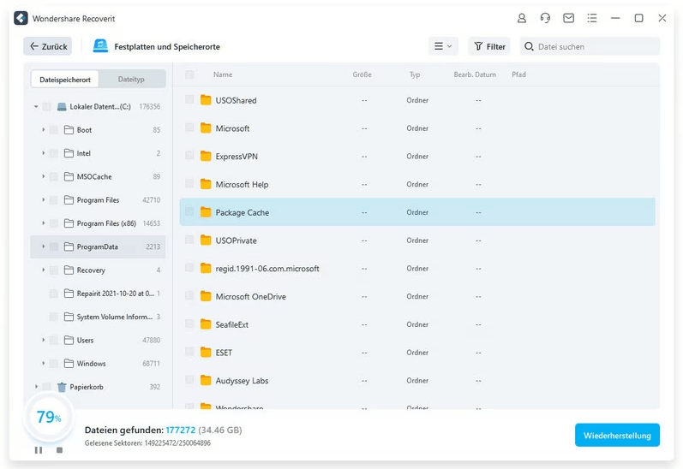Sort by the Größe column header
This screenshot has height=469, width=683.
(x=362, y=74)
